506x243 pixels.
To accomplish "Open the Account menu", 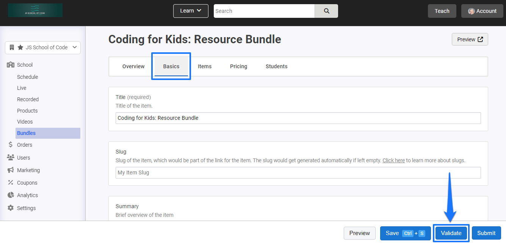I will click(482, 11).
